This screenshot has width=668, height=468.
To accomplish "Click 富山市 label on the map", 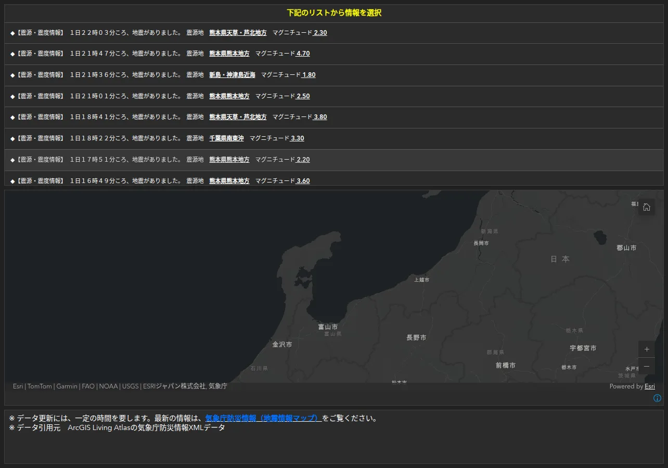I will [x=328, y=327].
